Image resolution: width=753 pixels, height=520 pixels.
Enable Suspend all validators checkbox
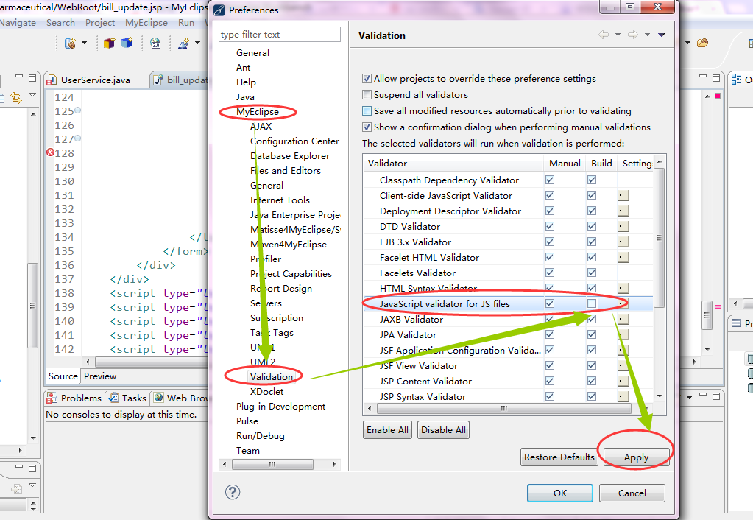tap(367, 95)
